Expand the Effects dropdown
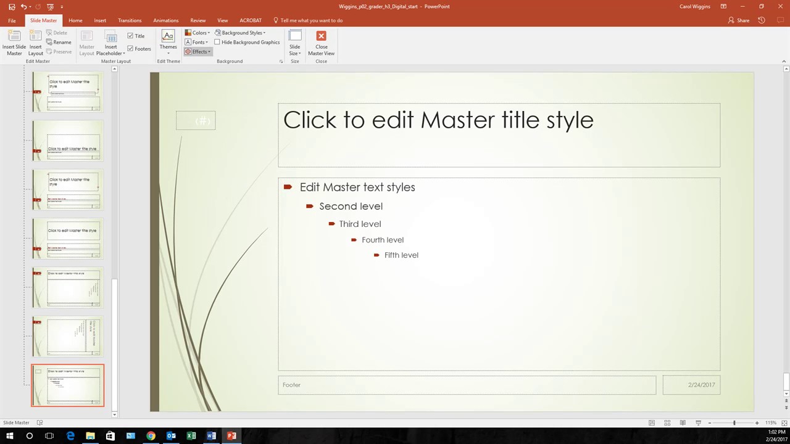This screenshot has width=790, height=444. 198,52
